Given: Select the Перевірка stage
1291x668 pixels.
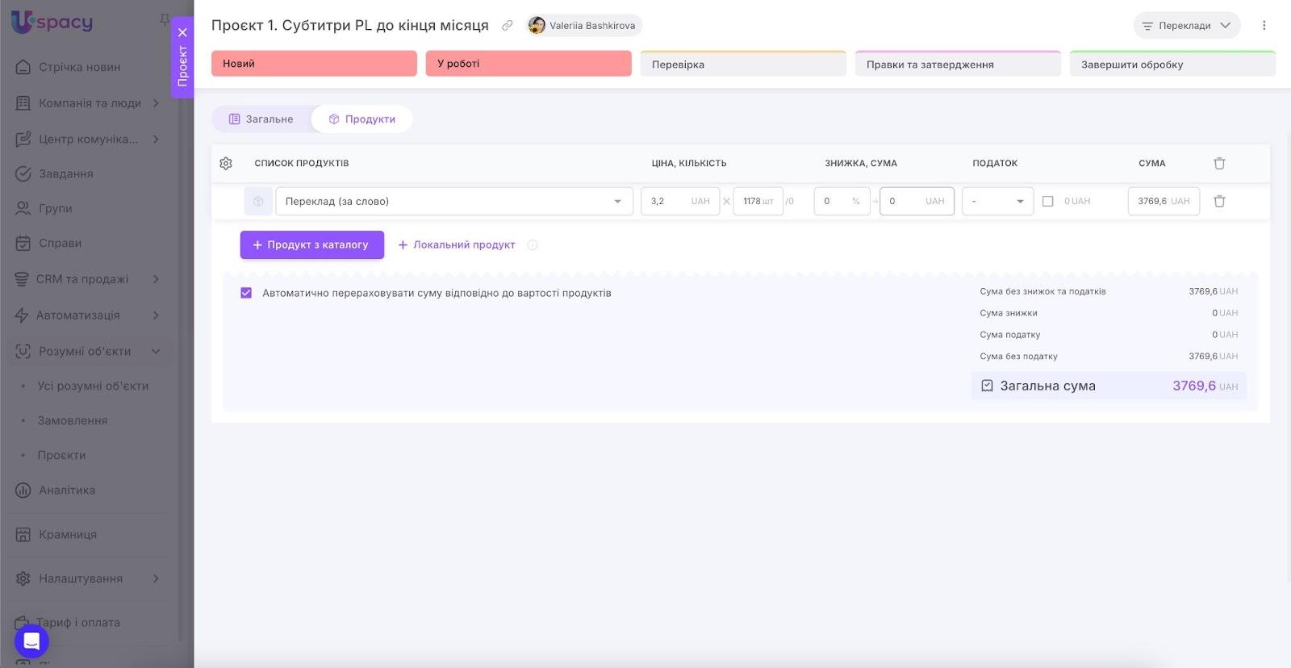Looking at the screenshot, I should point(743,64).
